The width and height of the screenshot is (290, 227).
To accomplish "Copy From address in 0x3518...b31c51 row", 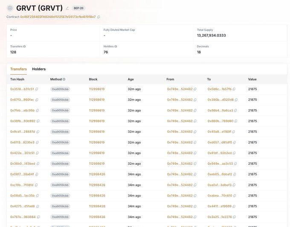I will 195,89.
